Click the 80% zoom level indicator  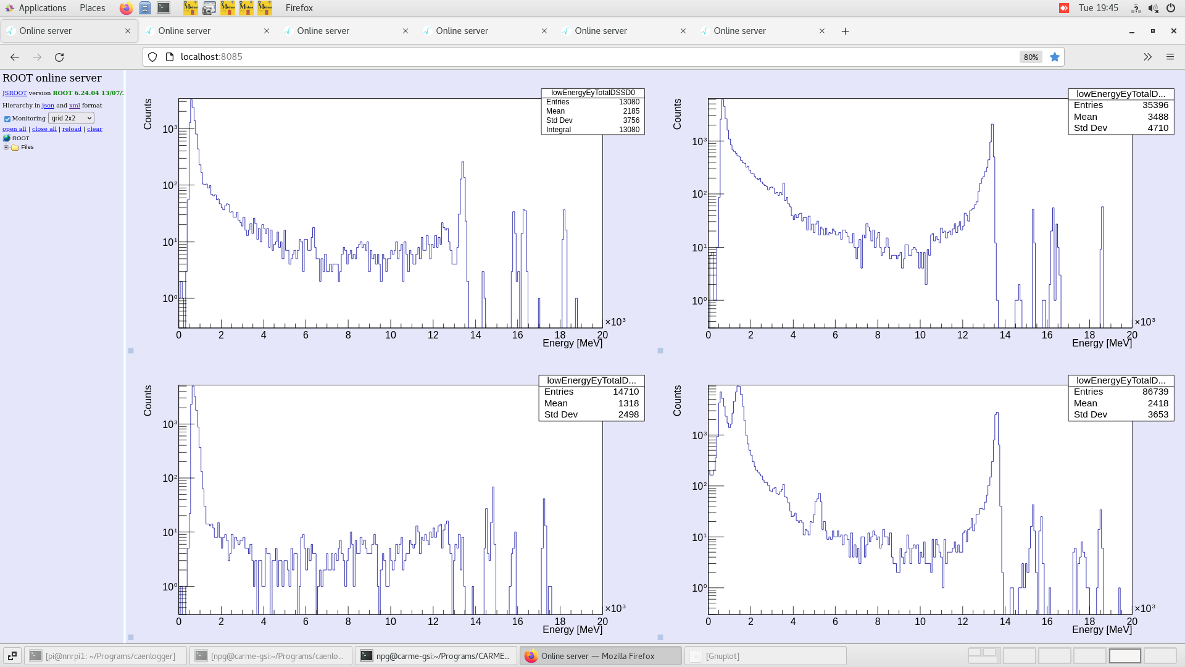tap(1031, 57)
